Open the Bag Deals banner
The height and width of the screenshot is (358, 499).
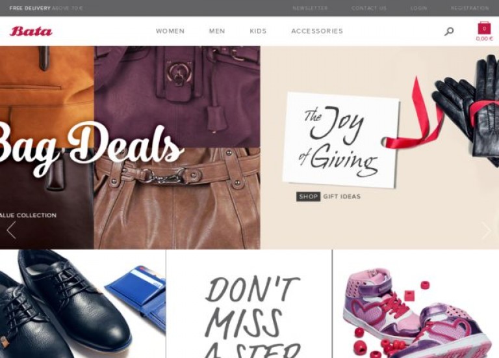point(130,148)
